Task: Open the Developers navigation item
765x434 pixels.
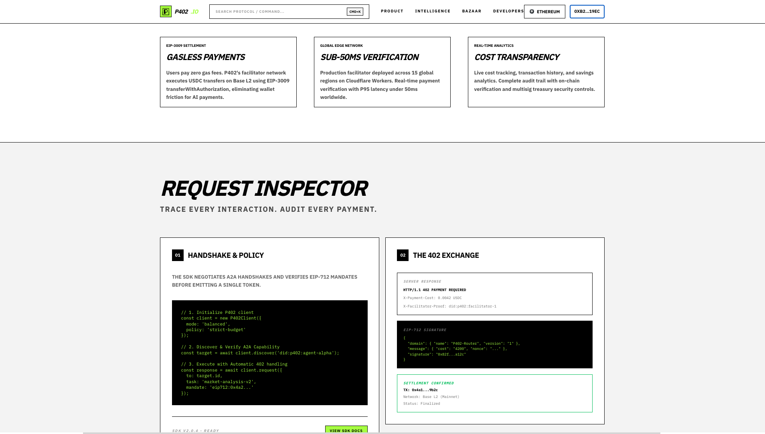Action: pyautogui.click(x=508, y=11)
